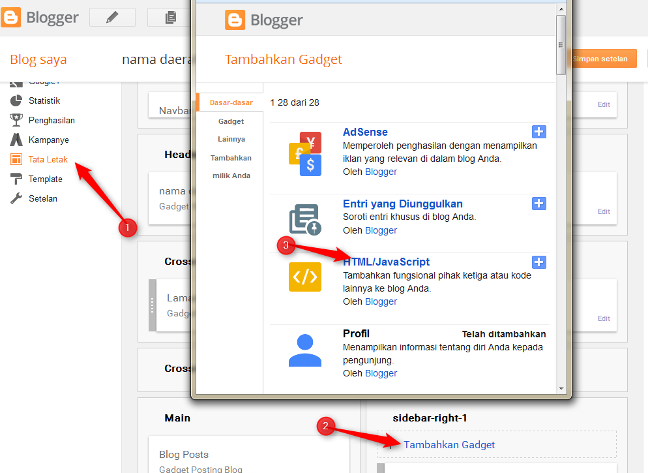The image size is (648, 473).
Task: Open Template in the left sidebar
Action: pos(46,179)
